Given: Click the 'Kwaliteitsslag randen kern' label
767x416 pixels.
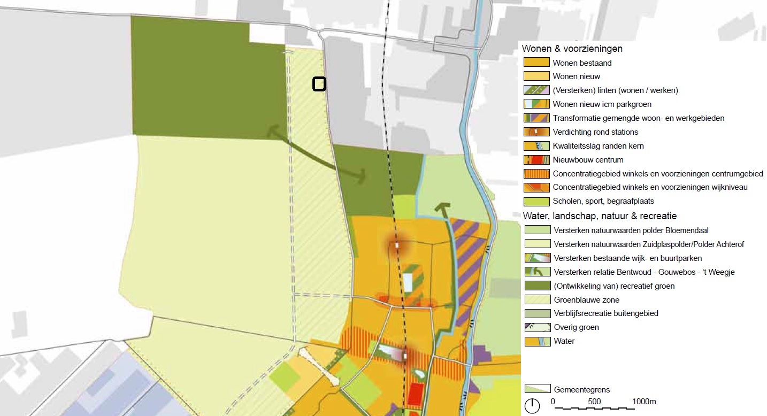Looking at the screenshot, I should (x=599, y=146).
